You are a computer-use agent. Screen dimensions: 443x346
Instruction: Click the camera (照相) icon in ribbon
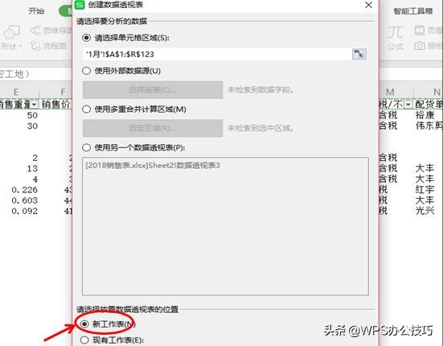tap(420, 46)
